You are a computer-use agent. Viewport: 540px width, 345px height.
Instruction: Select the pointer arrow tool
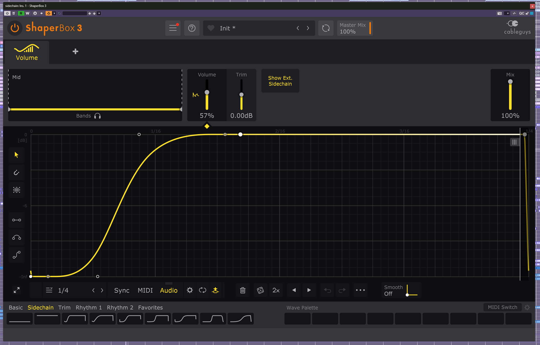[17, 155]
